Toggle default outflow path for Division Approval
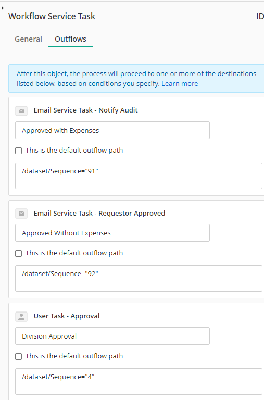The image size is (264, 400). click(19, 356)
